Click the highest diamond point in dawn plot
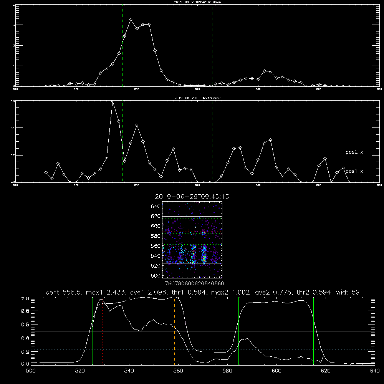 (131, 20)
